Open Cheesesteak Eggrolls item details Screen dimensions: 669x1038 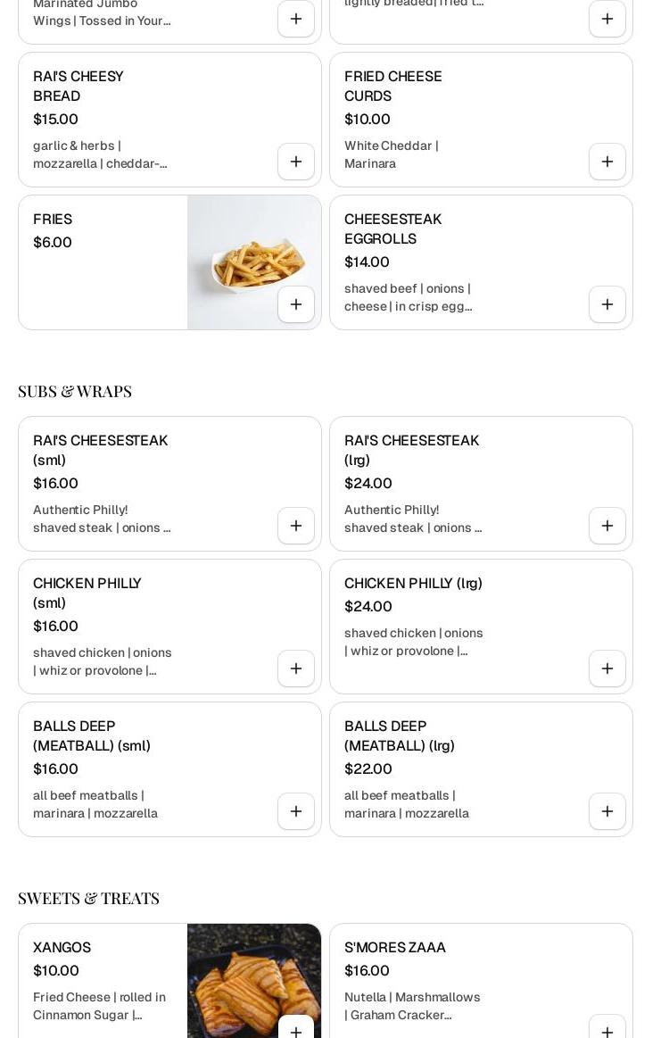(392, 228)
